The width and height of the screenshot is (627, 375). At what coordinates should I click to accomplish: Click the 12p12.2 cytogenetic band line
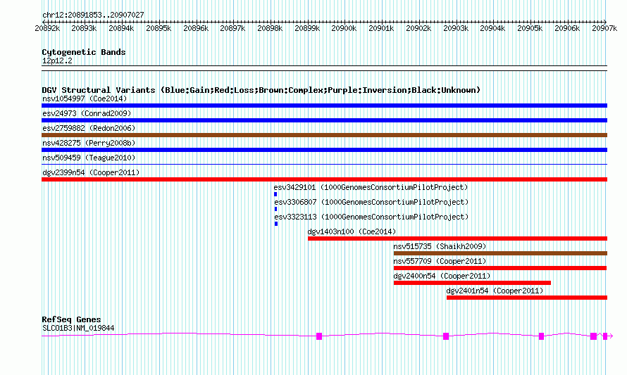pyautogui.click(x=324, y=68)
